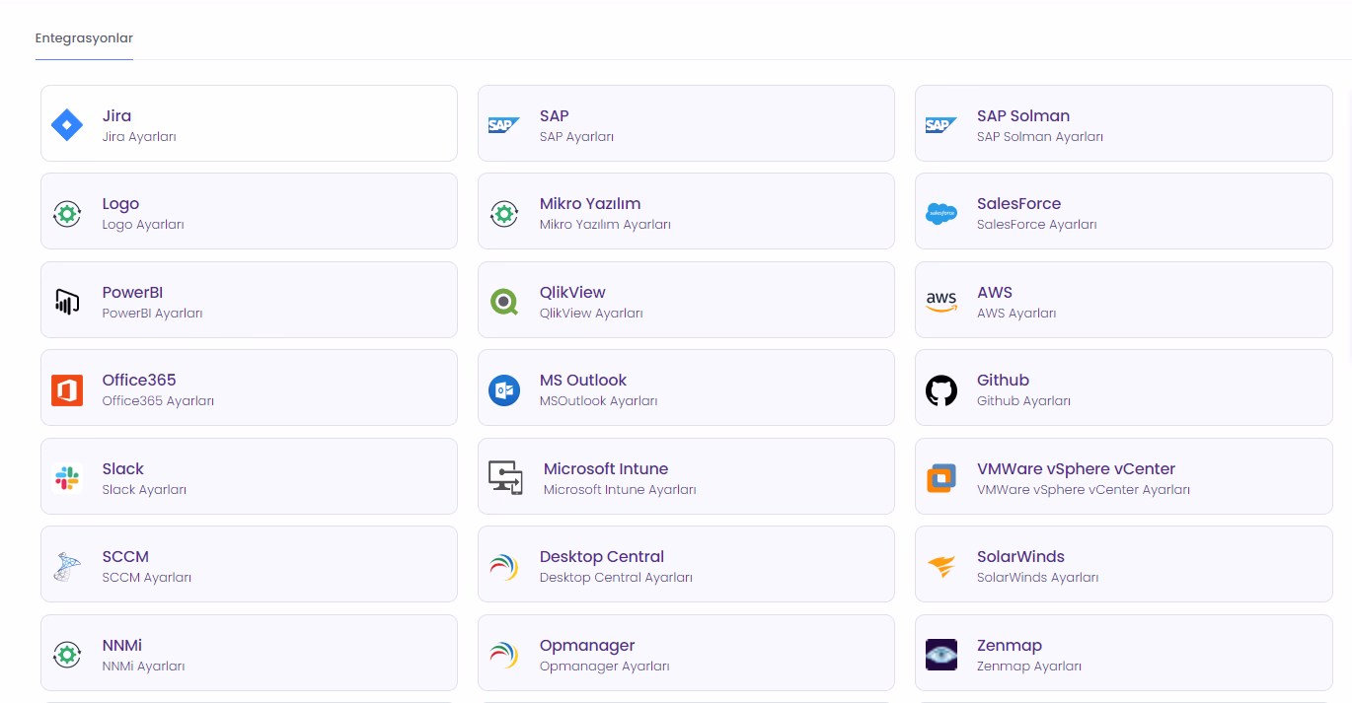
Task: Click the Logo gear icon
Action: click(x=67, y=213)
